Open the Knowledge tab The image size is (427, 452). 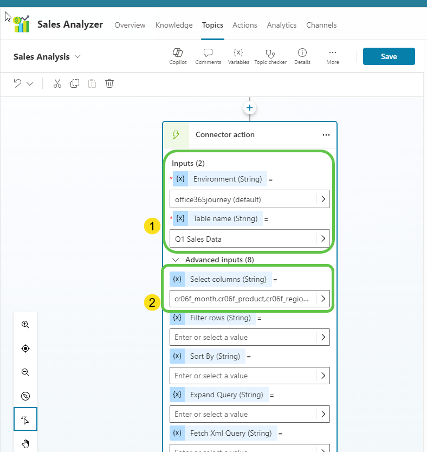[174, 25]
